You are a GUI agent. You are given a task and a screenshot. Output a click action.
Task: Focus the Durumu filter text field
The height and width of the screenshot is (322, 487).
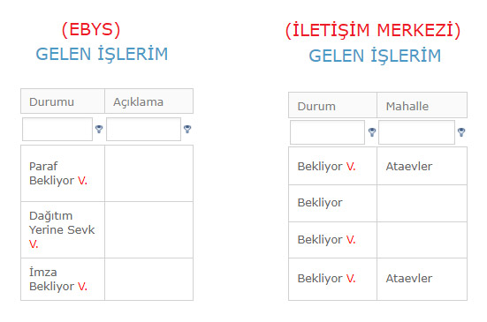click(57, 129)
